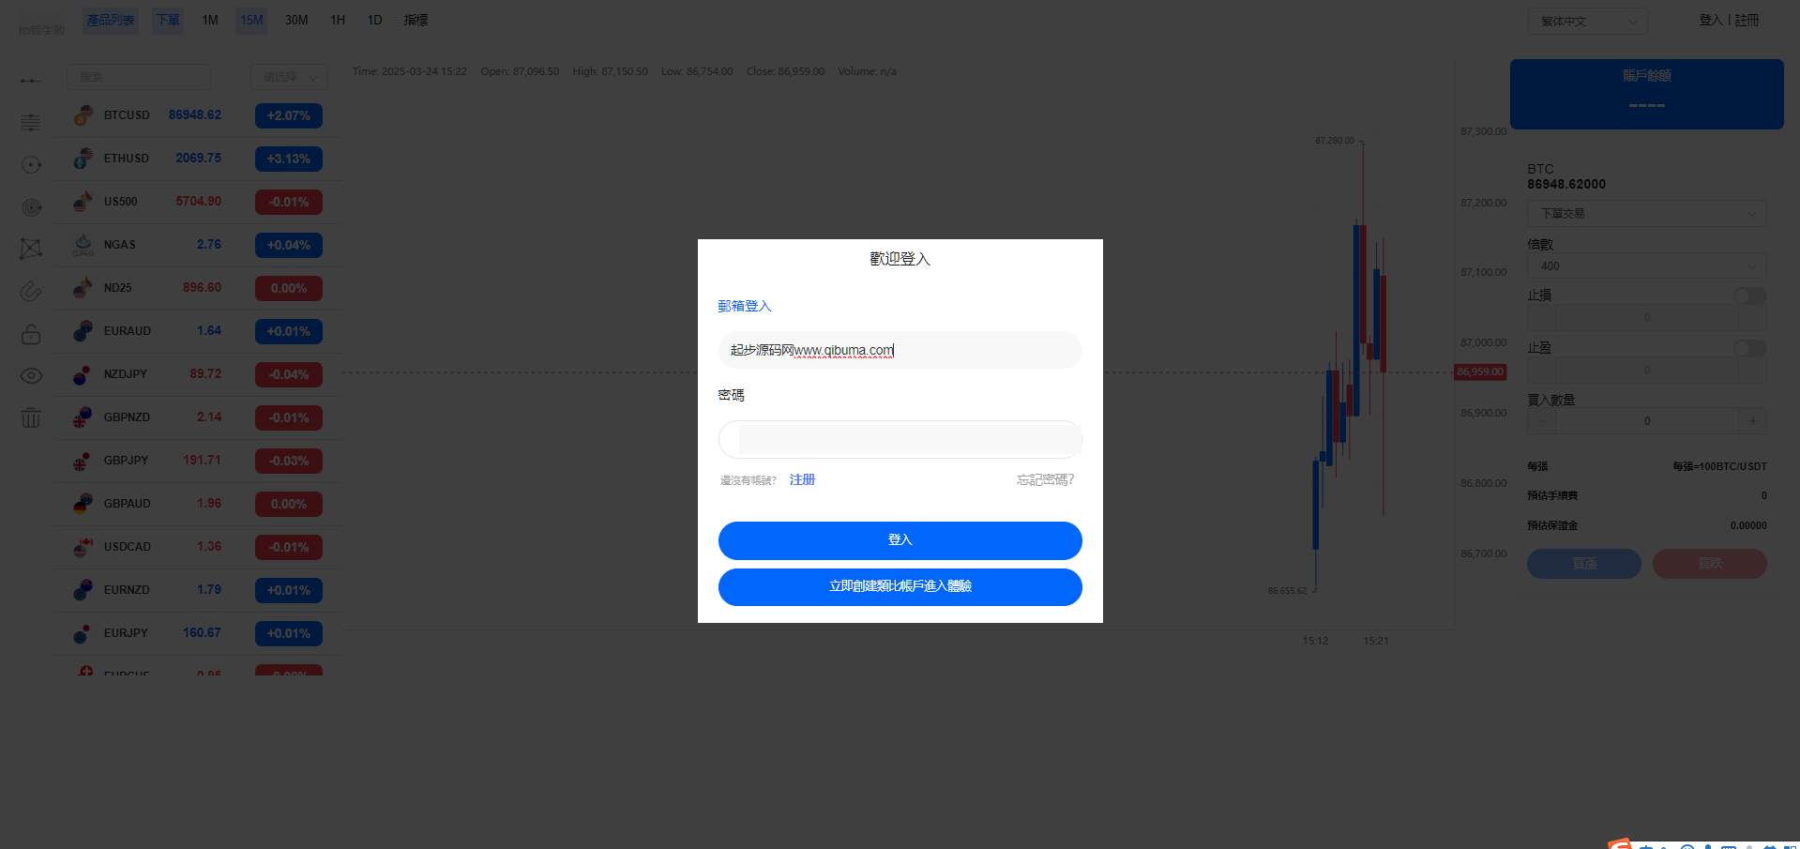Click the EURJPY currency pair icon

tap(83, 633)
